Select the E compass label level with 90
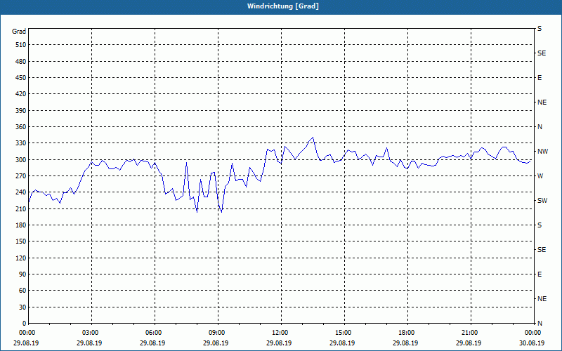 [540, 274]
